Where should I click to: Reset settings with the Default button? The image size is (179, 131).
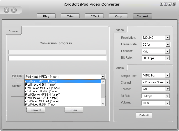(x=144, y=115)
